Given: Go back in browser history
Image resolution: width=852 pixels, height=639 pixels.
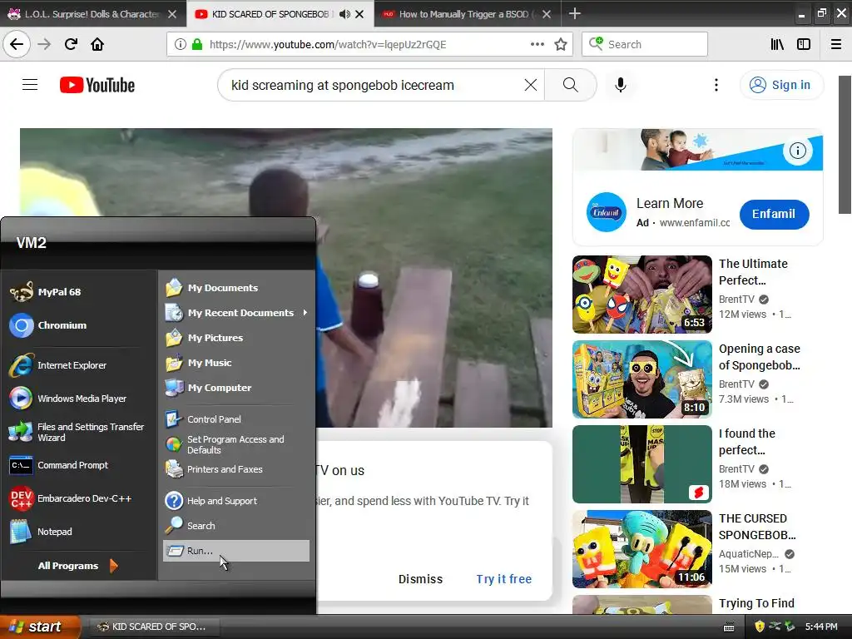Looking at the screenshot, I should click(17, 45).
